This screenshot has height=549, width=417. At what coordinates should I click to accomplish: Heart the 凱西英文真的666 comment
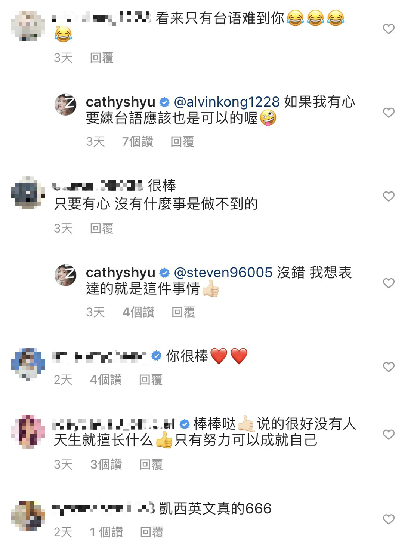point(389,519)
